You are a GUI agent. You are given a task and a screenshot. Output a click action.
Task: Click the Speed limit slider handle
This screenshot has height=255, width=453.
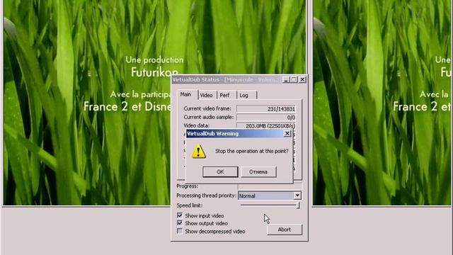click(x=297, y=205)
